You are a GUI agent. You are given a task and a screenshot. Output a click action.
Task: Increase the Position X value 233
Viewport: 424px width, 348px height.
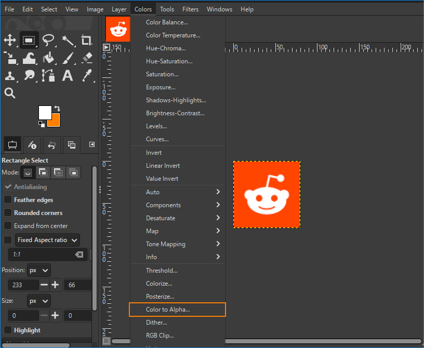55,285
